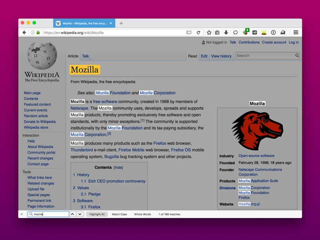The height and width of the screenshot is (240, 320).
Task: Click the 1Password circle toolbar icon
Action: click(x=273, y=32)
